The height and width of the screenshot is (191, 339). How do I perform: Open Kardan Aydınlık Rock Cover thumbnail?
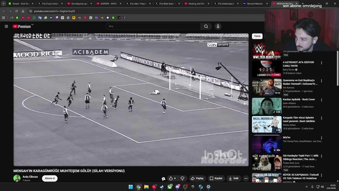coord(267,106)
